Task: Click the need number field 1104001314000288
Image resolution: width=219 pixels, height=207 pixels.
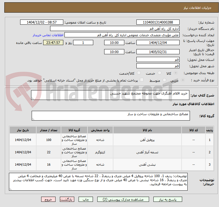Action: 158,22
